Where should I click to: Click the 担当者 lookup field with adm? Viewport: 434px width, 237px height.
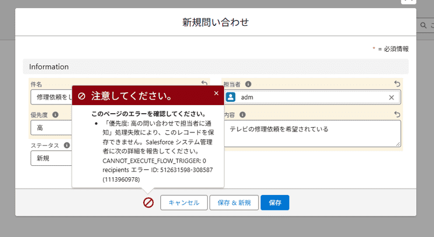[312, 97]
